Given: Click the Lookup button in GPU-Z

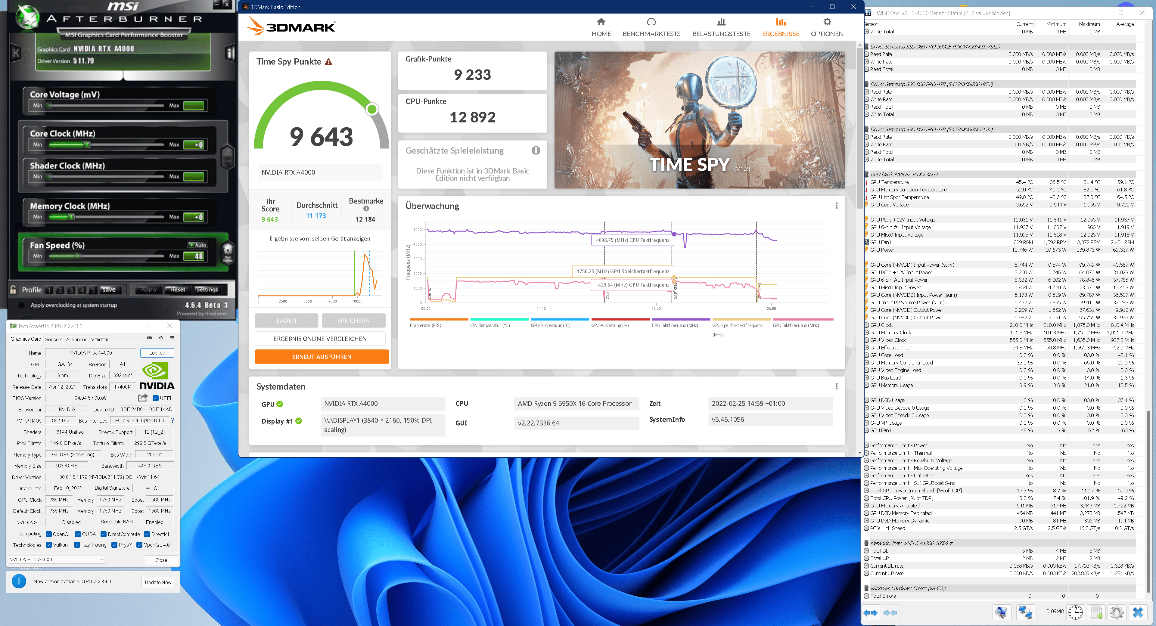Looking at the screenshot, I should 157,353.
